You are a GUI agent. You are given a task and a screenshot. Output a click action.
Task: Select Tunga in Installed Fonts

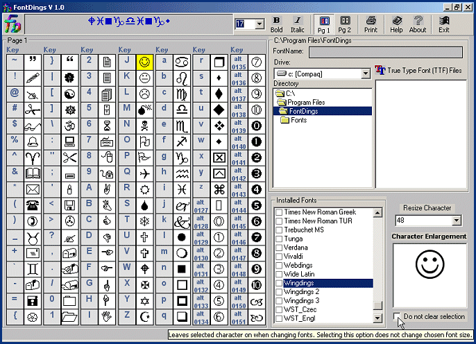click(293, 239)
